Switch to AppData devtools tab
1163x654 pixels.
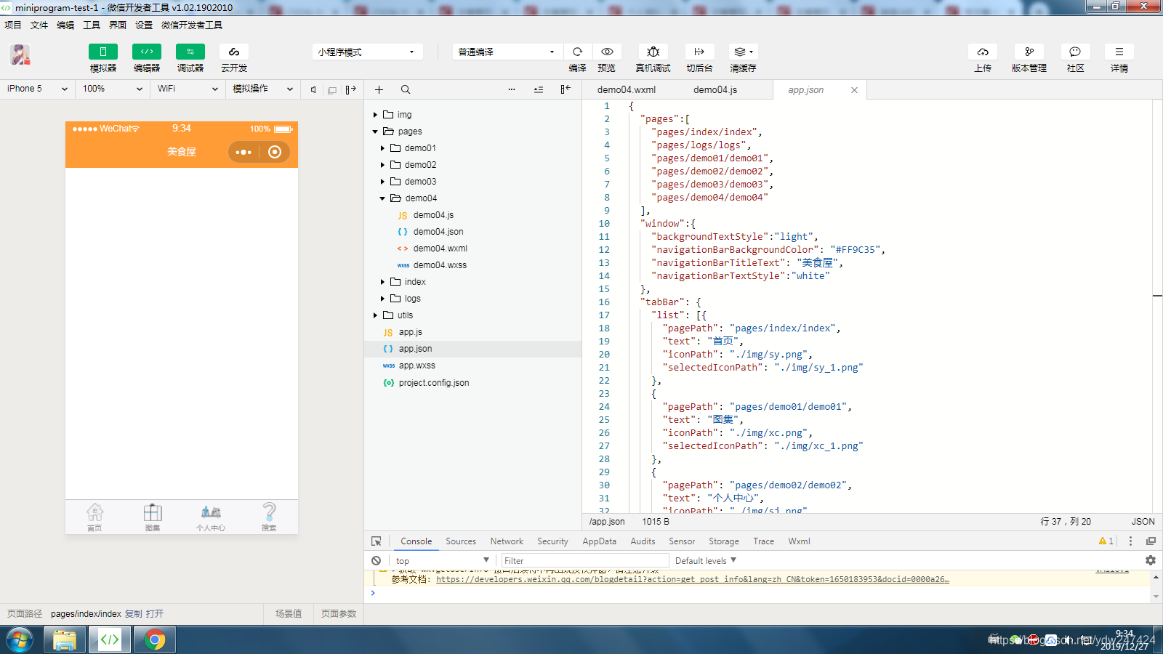(599, 541)
